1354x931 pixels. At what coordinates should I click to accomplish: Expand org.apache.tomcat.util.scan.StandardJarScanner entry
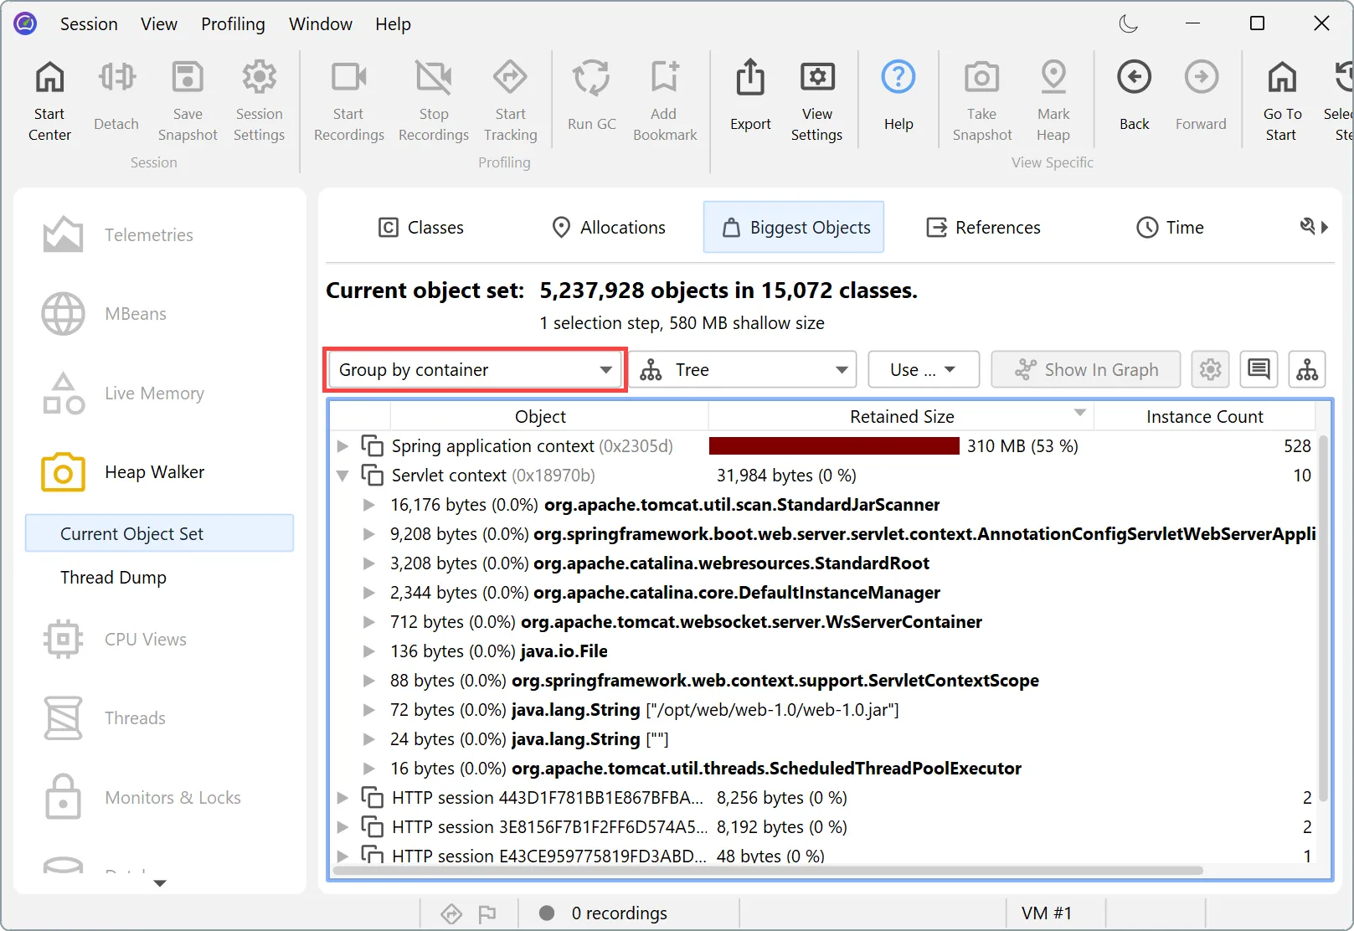368,505
